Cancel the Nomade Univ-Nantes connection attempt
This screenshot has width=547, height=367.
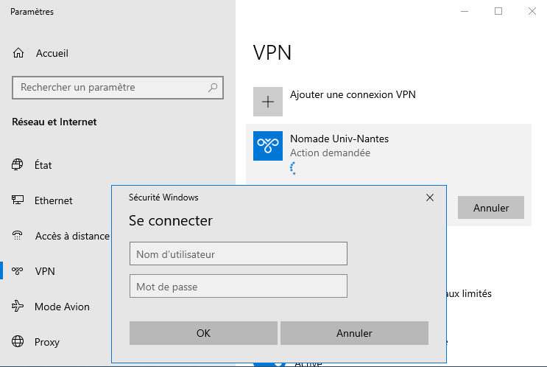[490, 208]
